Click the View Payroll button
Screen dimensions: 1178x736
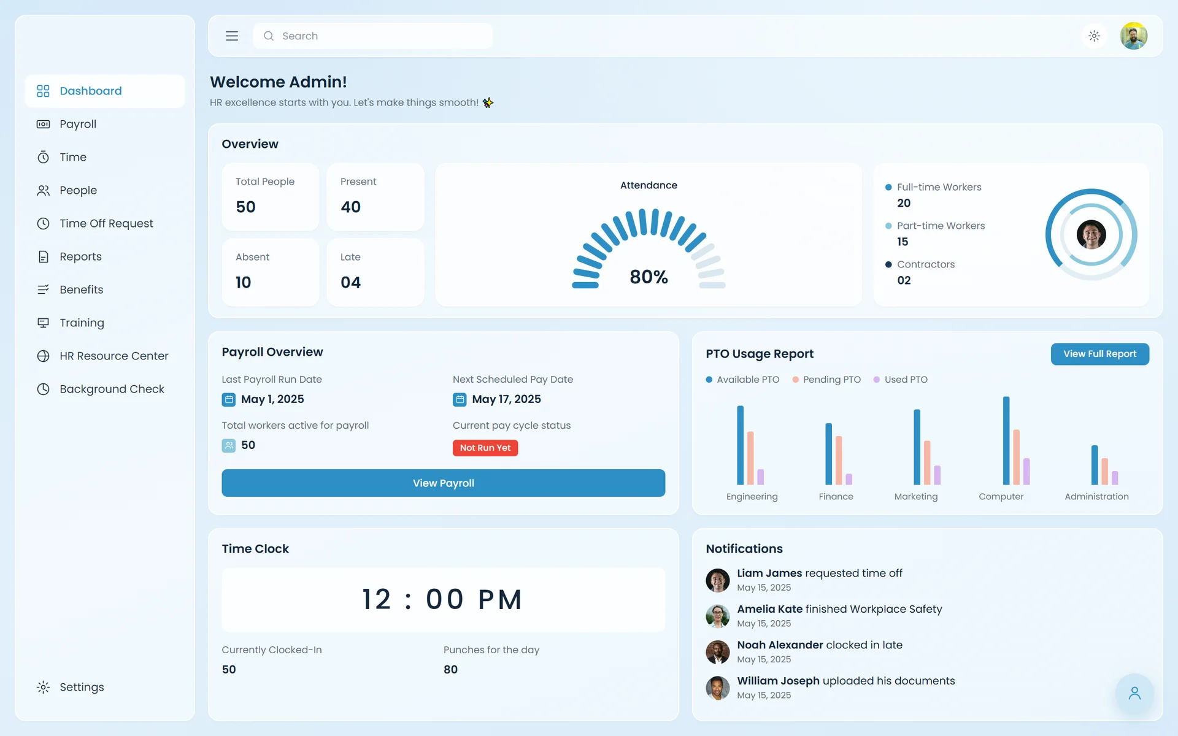[443, 483]
